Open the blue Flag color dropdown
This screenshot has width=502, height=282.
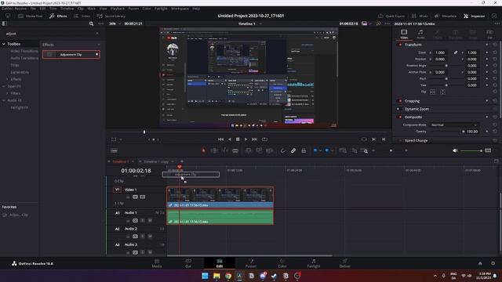click(x=320, y=150)
